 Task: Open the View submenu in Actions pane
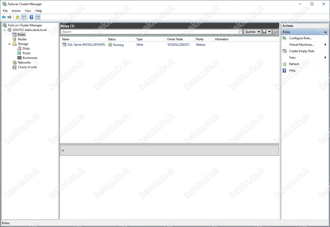[305, 58]
